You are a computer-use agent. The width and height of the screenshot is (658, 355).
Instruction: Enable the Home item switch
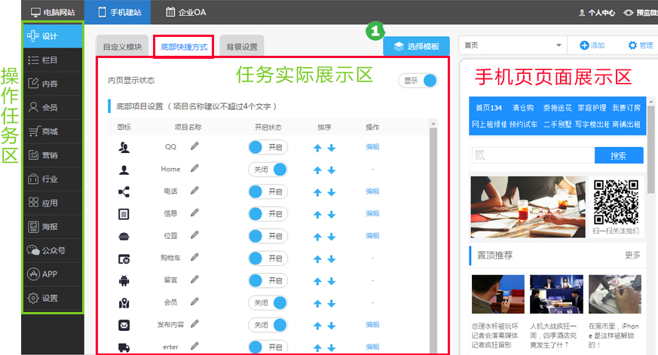tap(268, 170)
